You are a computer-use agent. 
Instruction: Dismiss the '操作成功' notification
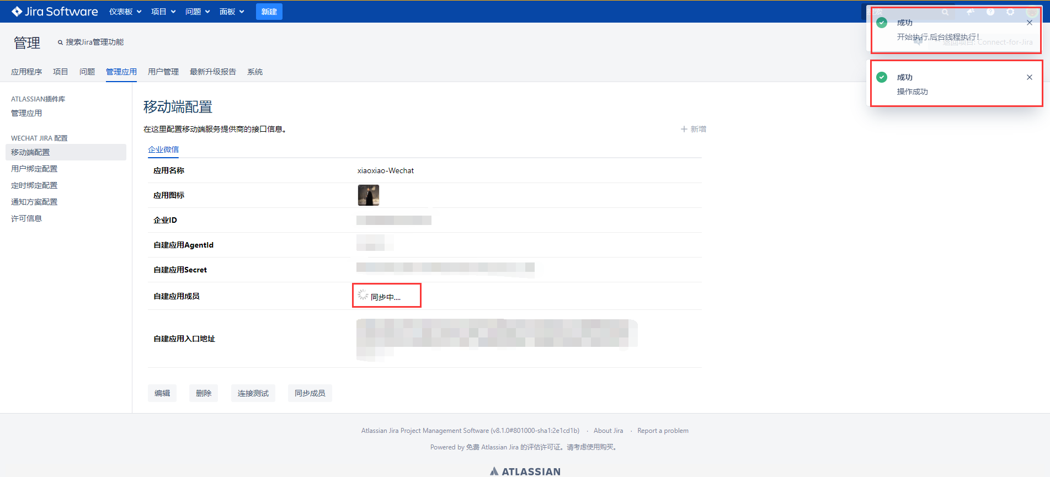tap(1029, 77)
